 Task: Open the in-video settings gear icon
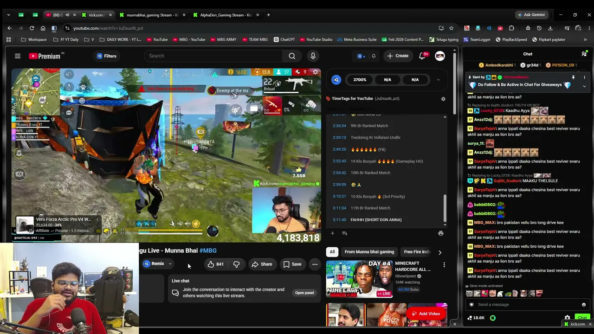click(316, 72)
